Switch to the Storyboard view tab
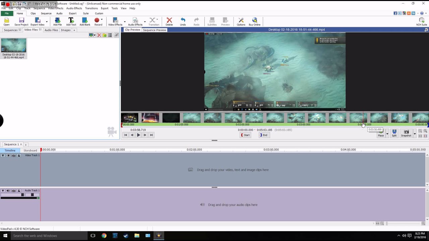This screenshot has width=429, height=241. pyautogui.click(x=30, y=151)
